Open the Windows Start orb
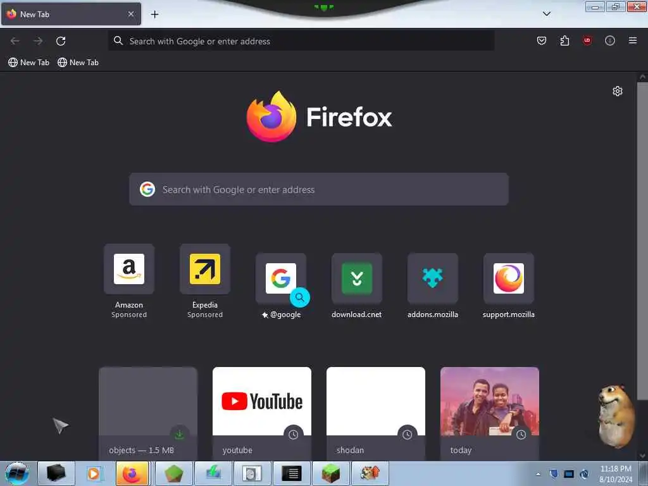 tap(17, 473)
